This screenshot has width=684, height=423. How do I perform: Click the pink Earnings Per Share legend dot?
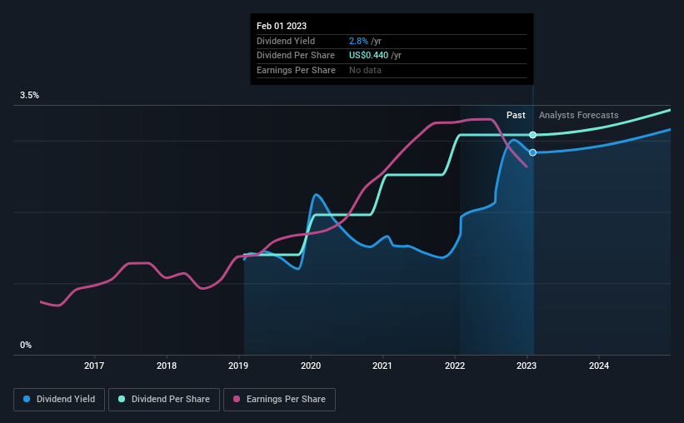(237, 399)
